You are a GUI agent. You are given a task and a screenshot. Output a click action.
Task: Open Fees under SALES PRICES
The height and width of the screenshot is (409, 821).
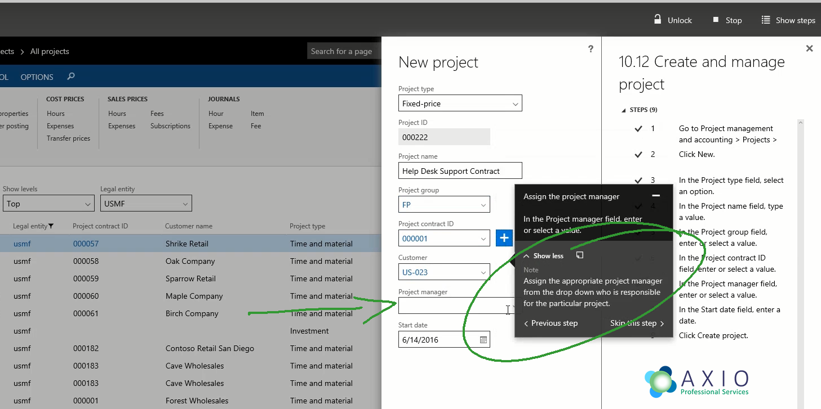pyautogui.click(x=157, y=114)
